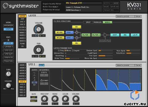This screenshot has height=107, width=148.
Task: Click the RND STEP knob
Action: [x=44, y=99]
